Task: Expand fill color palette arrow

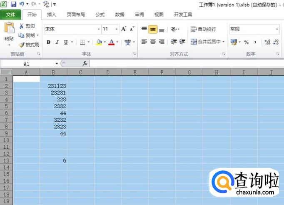Action: (x=105, y=42)
